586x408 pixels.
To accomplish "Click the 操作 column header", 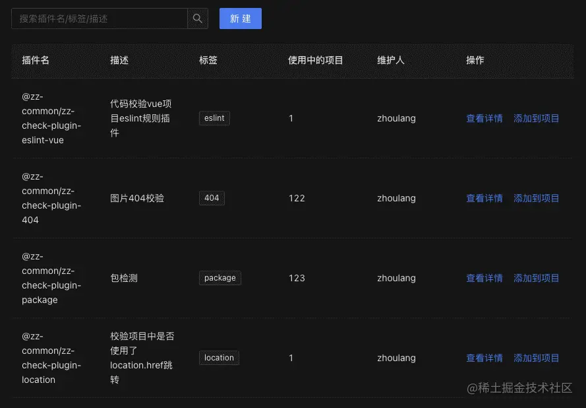I will tap(475, 60).
